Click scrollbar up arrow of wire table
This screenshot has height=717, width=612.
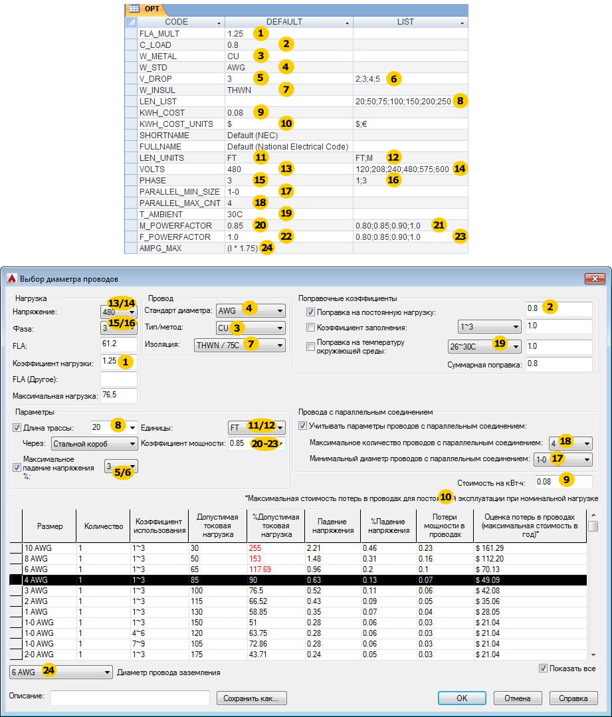pos(593,515)
